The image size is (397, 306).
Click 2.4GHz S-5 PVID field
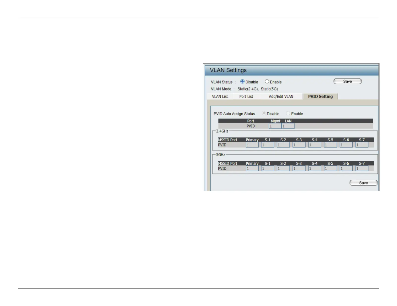coord(330,145)
